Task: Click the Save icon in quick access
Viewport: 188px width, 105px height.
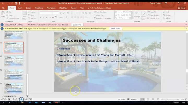Action: click(x=3, y=3)
